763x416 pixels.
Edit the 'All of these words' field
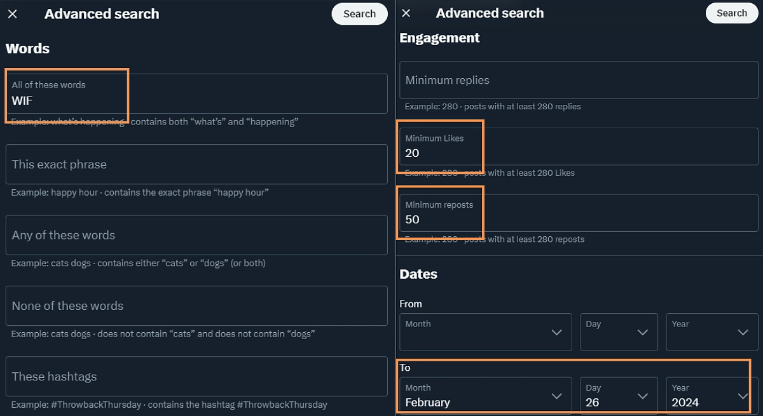click(196, 93)
